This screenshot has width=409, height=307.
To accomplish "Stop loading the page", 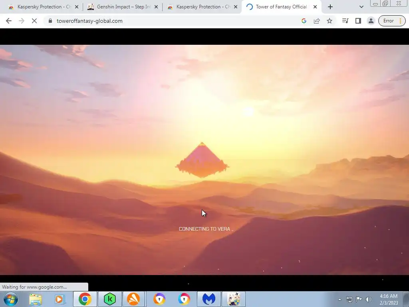I will click(34, 21).
